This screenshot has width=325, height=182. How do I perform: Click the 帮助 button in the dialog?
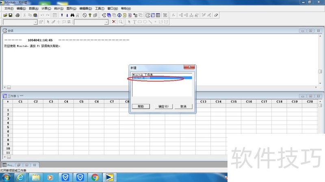(x=141, y=106)
